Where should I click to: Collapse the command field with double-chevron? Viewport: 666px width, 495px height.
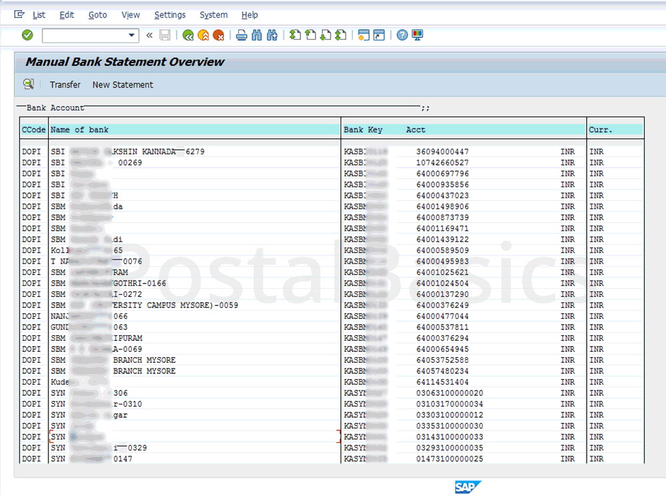point(149,35)
